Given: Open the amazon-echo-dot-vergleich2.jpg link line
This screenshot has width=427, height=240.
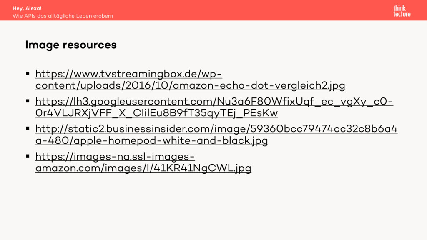Looking at the screenshot, I should point(190,86).
